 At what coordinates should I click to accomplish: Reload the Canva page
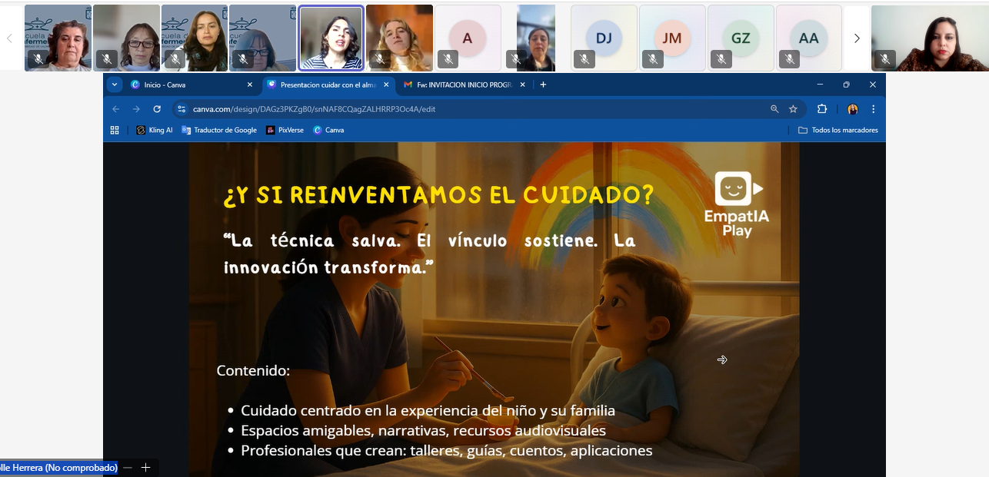(x=157, y=109)
